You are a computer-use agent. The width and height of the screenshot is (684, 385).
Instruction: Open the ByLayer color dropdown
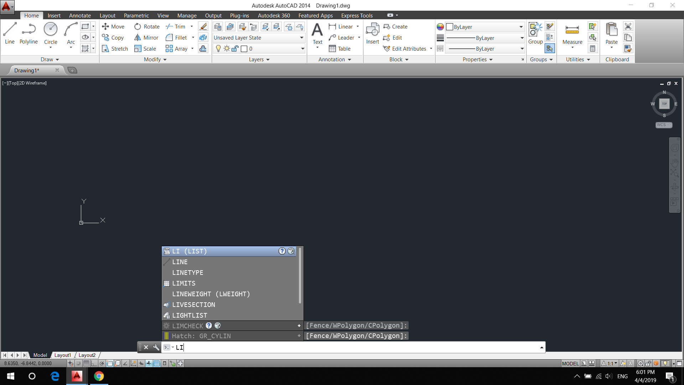[485, 27]
